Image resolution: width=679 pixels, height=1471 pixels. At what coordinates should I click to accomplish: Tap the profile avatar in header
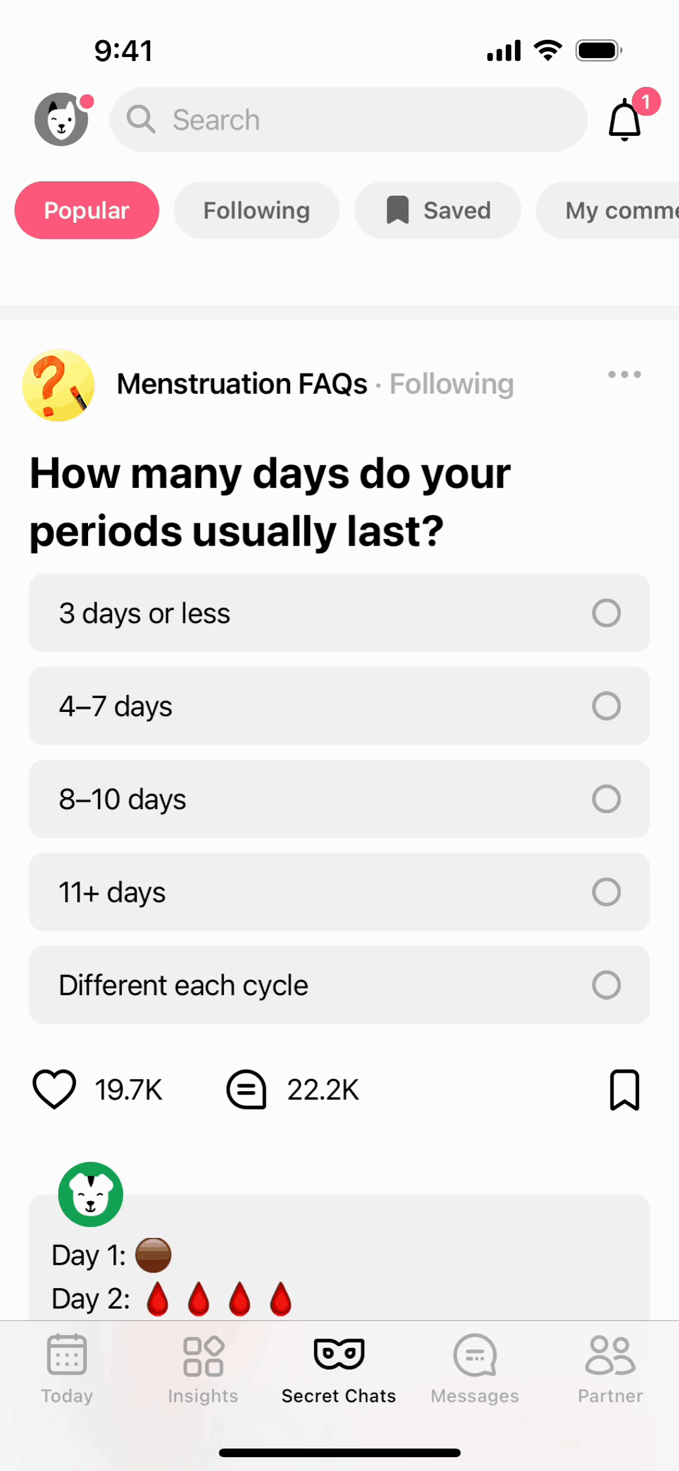61,119
